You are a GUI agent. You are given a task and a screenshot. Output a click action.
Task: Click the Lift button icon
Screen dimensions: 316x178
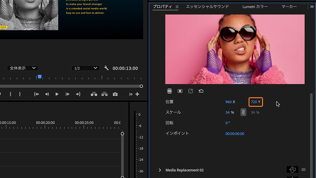[x=94, y=94]
